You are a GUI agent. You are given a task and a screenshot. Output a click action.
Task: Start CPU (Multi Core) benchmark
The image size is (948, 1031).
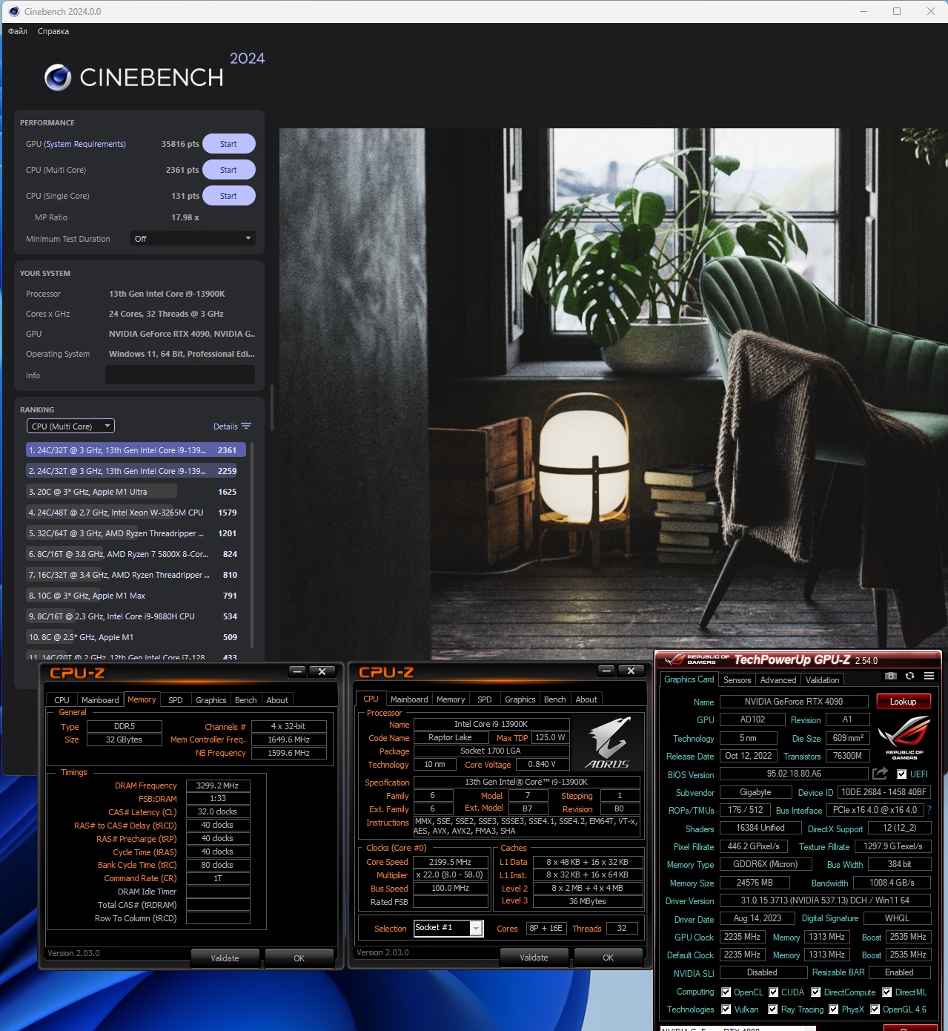228,170
